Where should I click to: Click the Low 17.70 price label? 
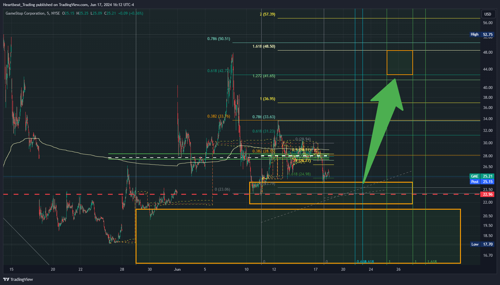point(482,244)
